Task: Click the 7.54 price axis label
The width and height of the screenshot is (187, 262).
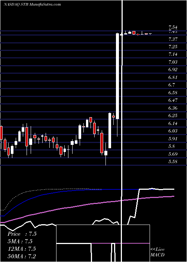Action: click(x=173, y=27)
